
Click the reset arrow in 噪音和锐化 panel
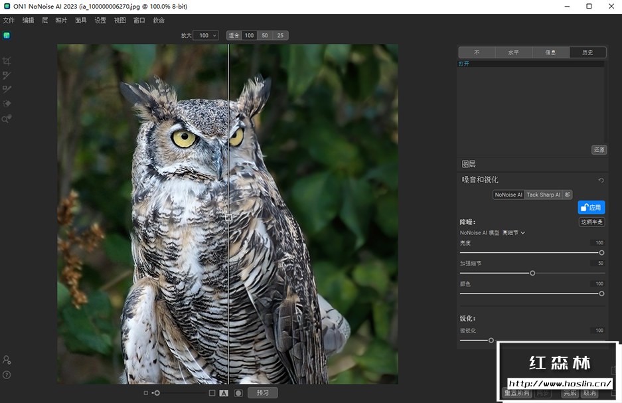[601, 180]
